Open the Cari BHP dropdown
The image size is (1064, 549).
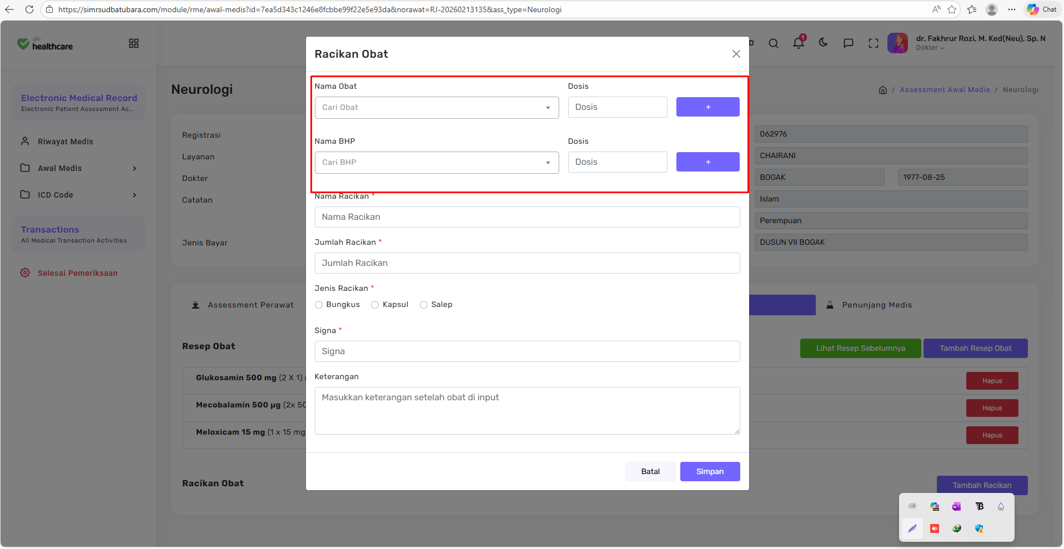(436, 163)
